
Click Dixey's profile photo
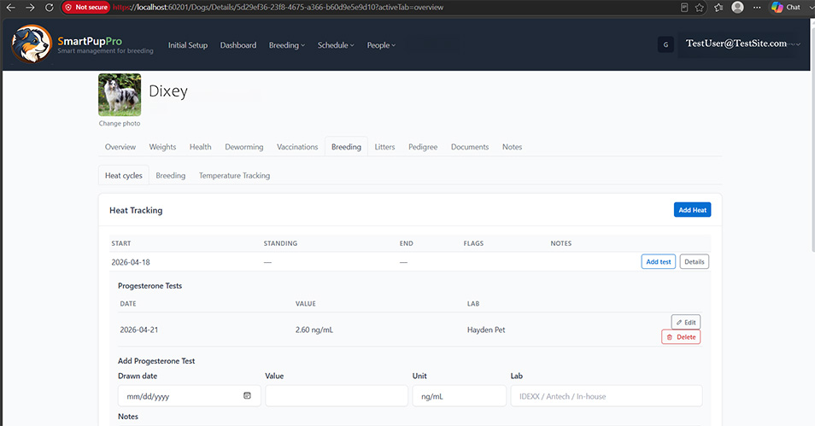click(120, 95)
